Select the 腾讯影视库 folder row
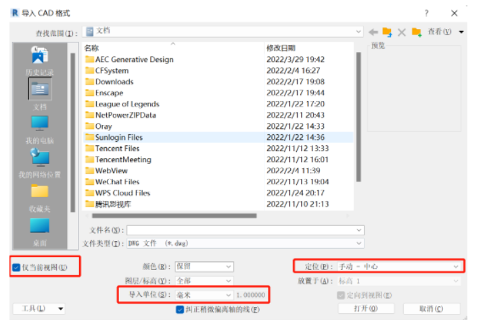Image resolution: width=489 pixels, height=326 pixels. (x=218, y=204)
